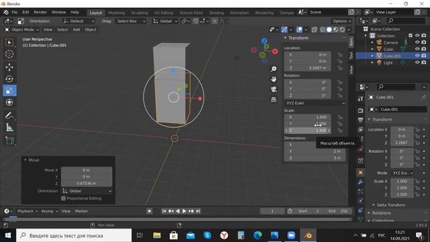
Task: Hide Cube.001 in viewport via eye icon
Action: [x=417, y=56]
